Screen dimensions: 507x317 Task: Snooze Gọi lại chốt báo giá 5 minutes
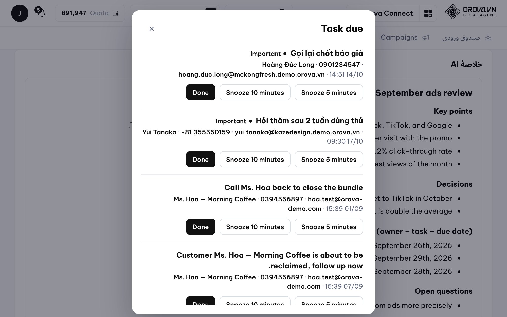[329, 92]
